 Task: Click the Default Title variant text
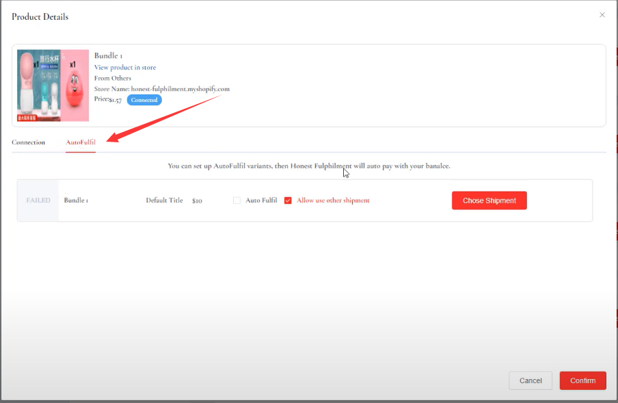(164, 200)
